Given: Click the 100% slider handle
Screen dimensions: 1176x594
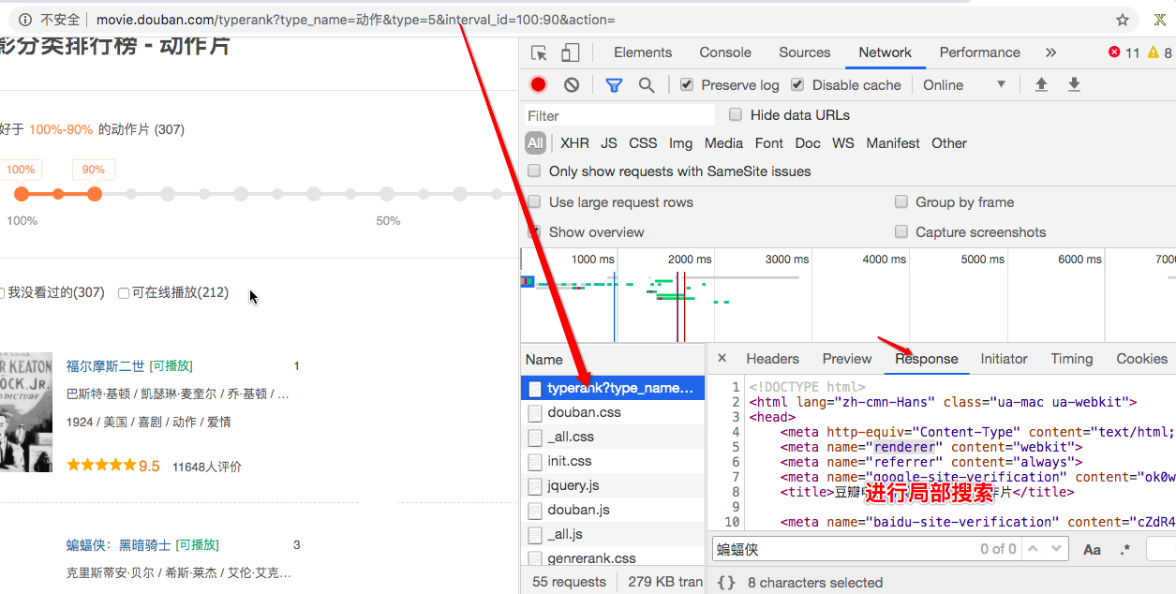Looking at the screenshot, I should pos(22,194).
